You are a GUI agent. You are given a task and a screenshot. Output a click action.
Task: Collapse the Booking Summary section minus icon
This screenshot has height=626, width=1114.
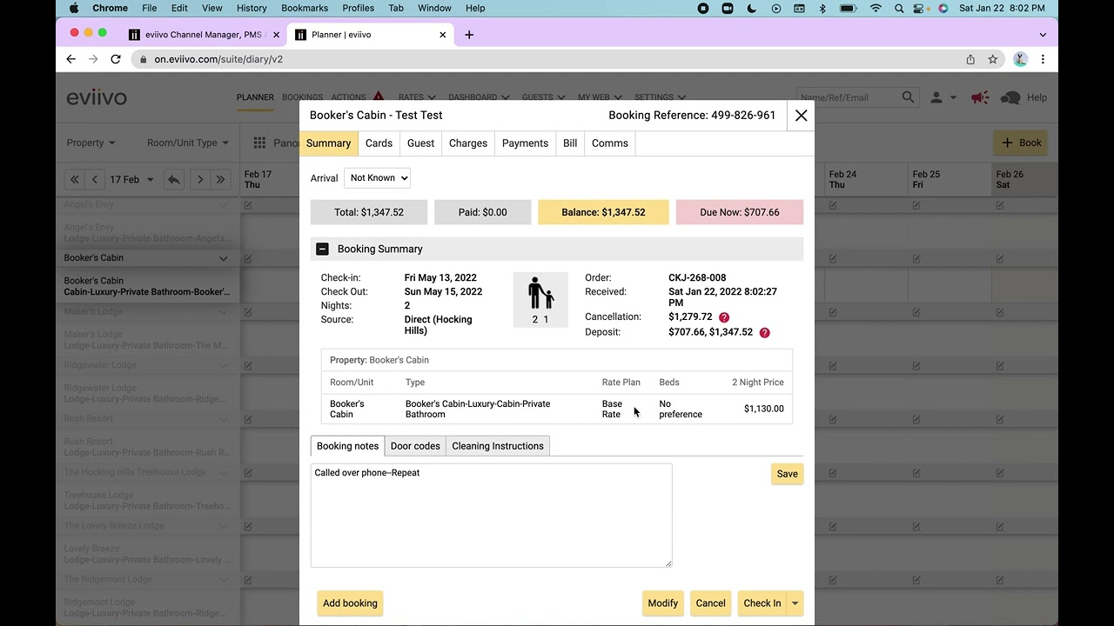[322, 249]
